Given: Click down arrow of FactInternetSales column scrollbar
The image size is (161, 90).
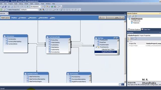Looking at the screenshot, I should pos(69,52).
